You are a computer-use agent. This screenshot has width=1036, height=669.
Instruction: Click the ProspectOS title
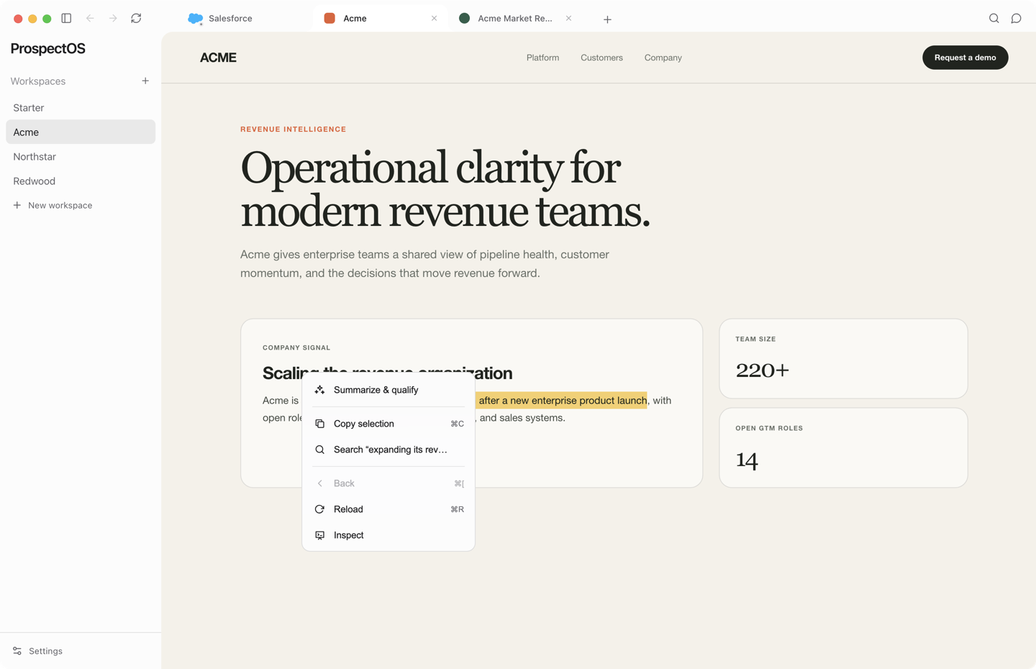[47, 48]
